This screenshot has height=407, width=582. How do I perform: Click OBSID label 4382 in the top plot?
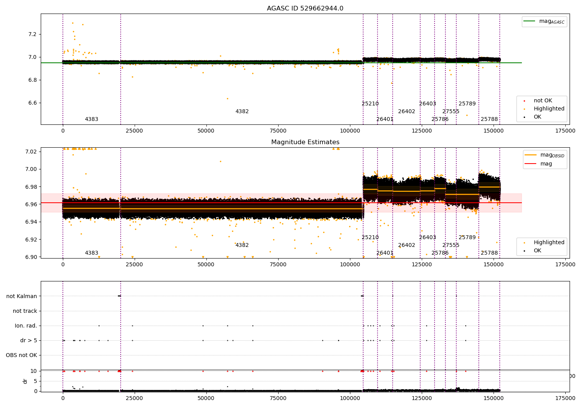pos(242,112)
